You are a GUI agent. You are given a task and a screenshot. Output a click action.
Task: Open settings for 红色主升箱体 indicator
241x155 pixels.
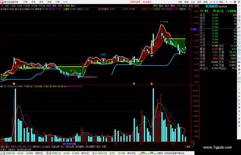(x=16, y=9)
